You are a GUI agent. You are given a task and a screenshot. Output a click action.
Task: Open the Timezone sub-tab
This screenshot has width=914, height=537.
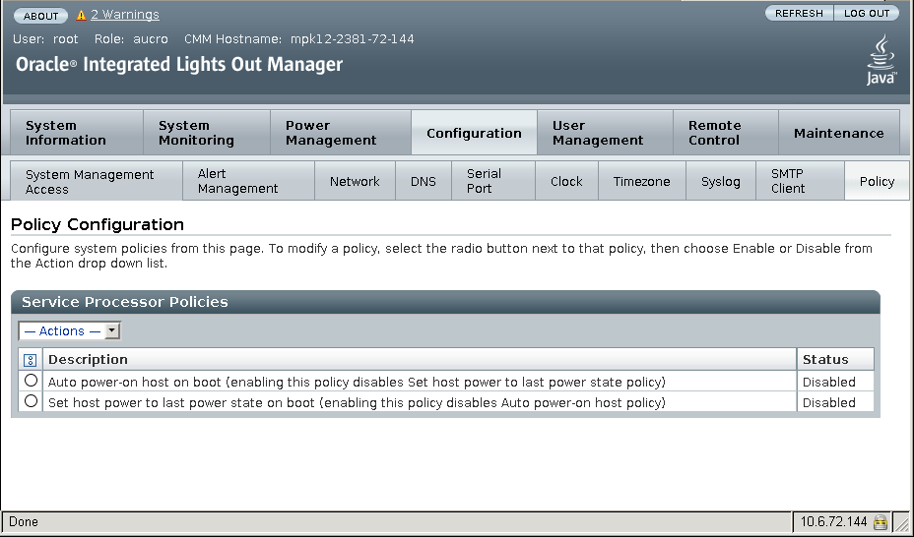pyautogui.click(x=642, y=182)
